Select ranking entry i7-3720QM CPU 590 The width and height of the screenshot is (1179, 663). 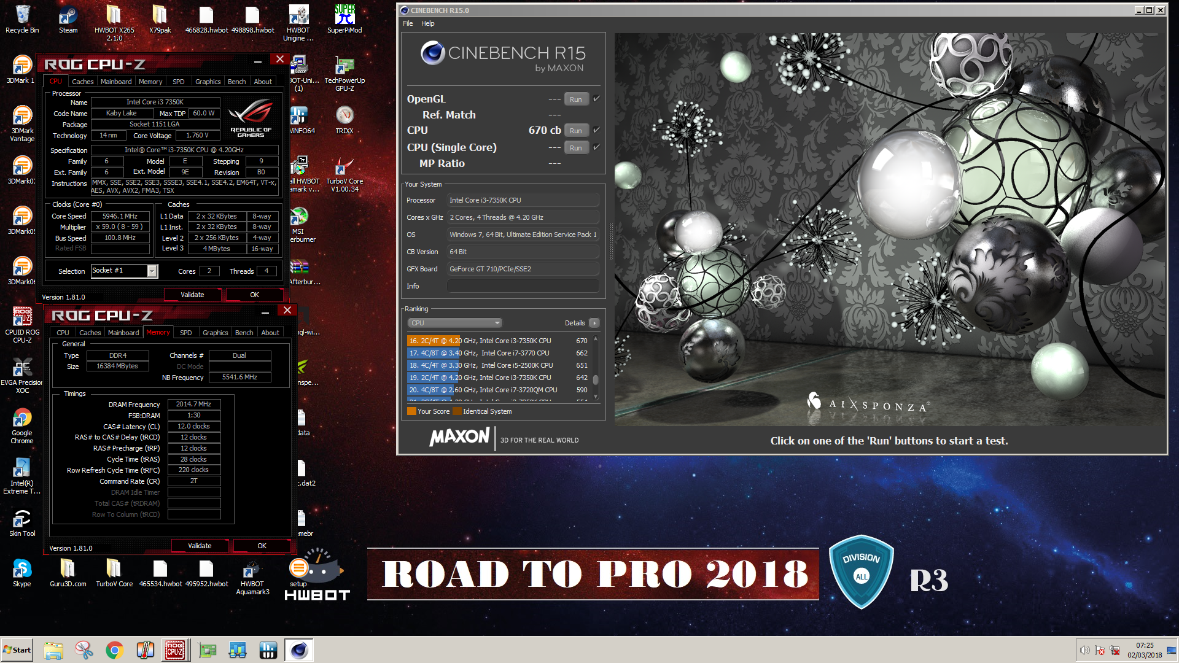498,390
